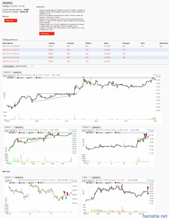Open the 1 День timeframe dropdown
The image size is (169, 218).
tap(86, 177)
